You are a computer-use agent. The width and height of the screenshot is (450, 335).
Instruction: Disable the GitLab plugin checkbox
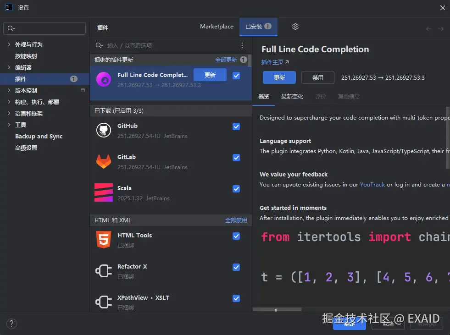click(x=236, y=158)
